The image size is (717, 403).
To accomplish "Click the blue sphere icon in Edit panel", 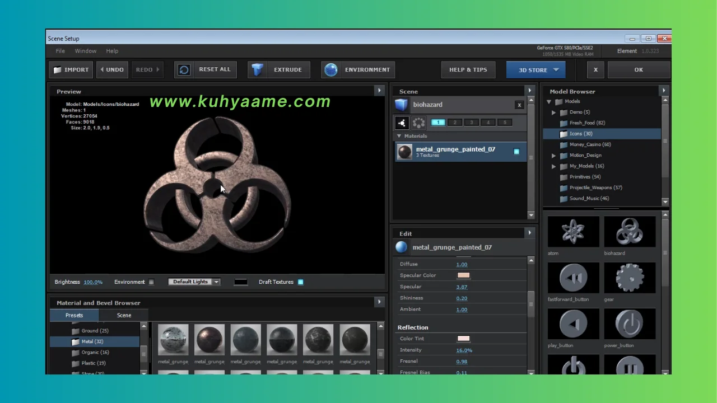I will [x=401, y=247].
